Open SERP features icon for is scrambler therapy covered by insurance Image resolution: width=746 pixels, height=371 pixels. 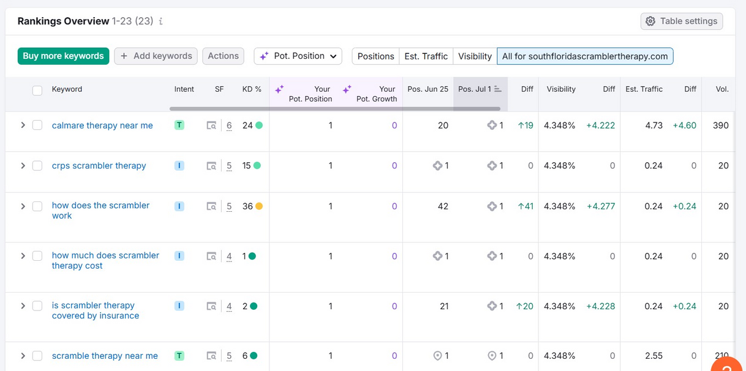(211, 306)
